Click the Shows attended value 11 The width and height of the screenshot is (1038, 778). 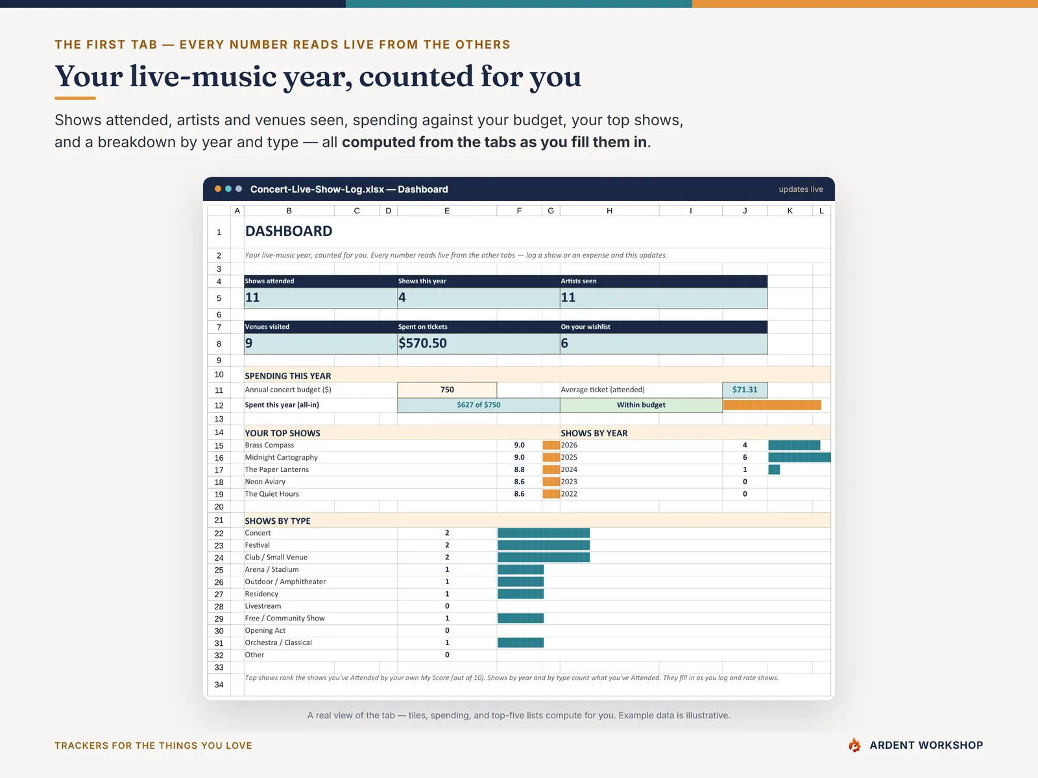click(x=252, y=298)
